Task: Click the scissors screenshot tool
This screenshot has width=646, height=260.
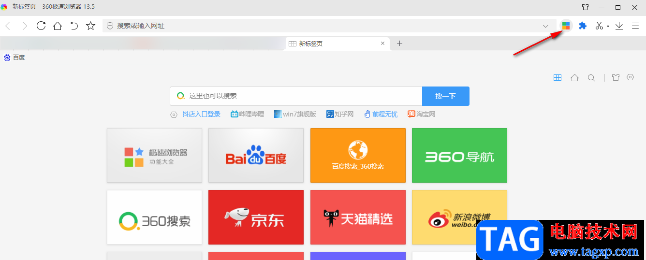Action: point(600,26)
